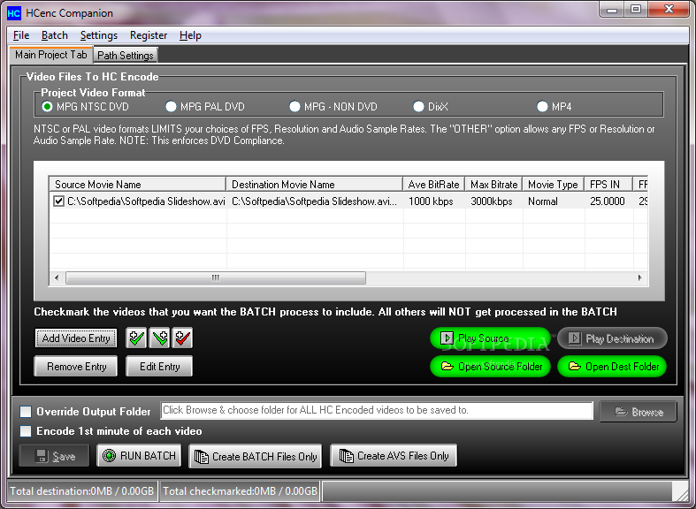The height and width of the screenshot is (509, 696).
Task: Click the check-all green checkmark icon
Action: tap(136, 338)
